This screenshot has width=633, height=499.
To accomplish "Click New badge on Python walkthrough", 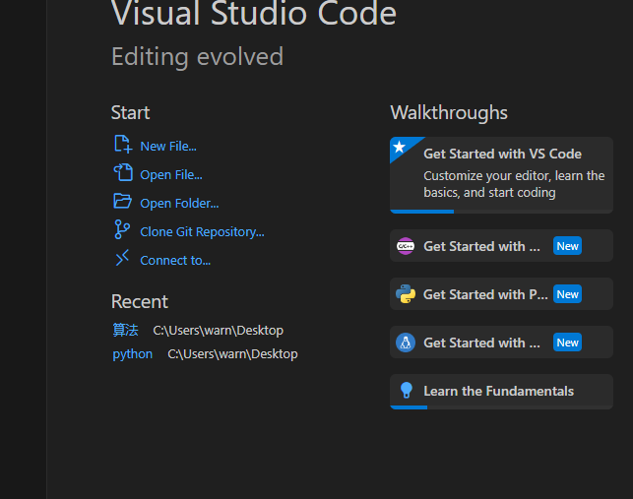I will click(x=567, y=294).
